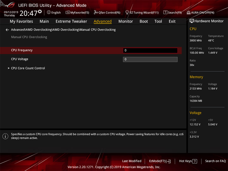The width and height of the screenshot is (228, 171).
Task: Open the Boot tab
Action: (144, 22)
